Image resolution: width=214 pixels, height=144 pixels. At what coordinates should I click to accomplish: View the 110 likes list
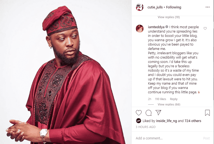coord(161,99)
